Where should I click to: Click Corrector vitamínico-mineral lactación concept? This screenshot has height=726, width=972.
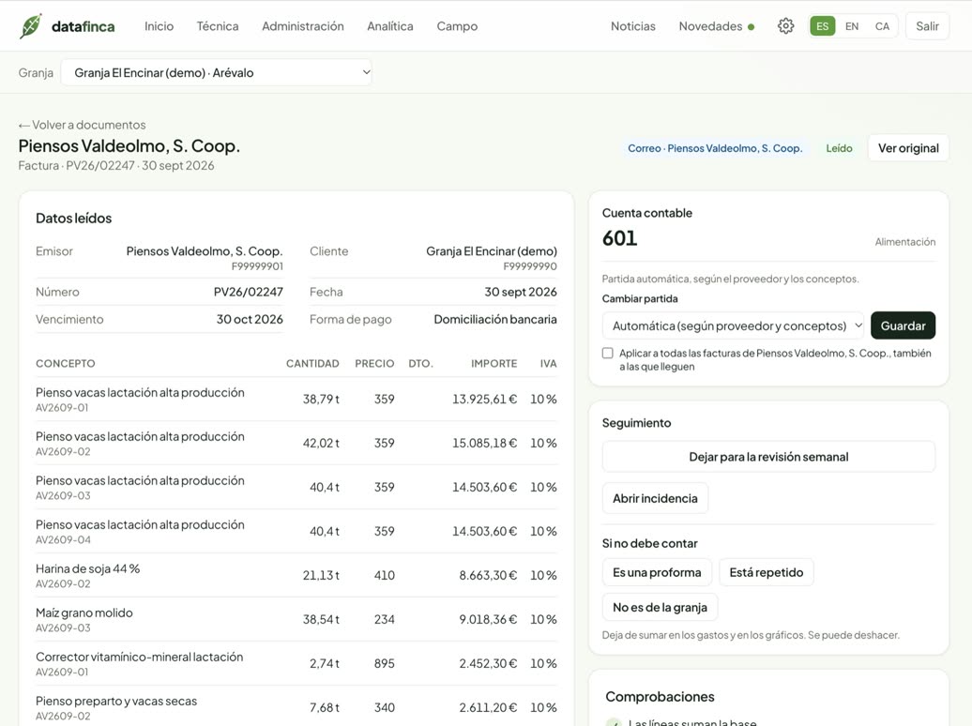[x=140, y=657]
